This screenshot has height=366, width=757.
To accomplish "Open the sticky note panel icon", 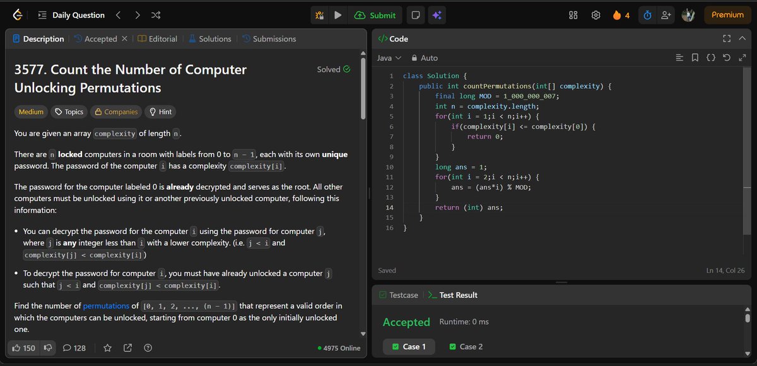I will pos(415,14).
